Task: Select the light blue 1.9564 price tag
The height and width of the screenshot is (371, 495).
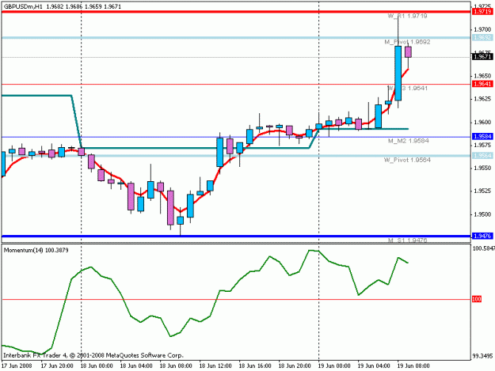Action: [x=482, y=155]
